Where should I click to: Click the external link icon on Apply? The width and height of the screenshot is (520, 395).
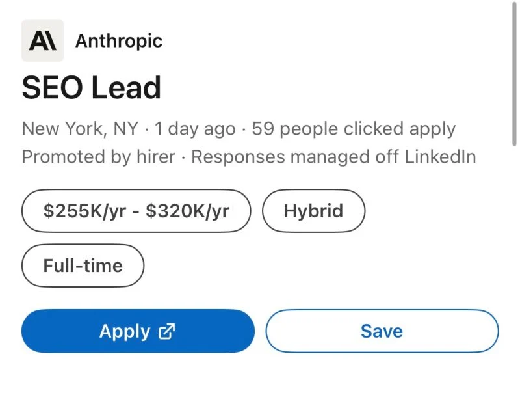pyautogui.click(x=165, y=331)
